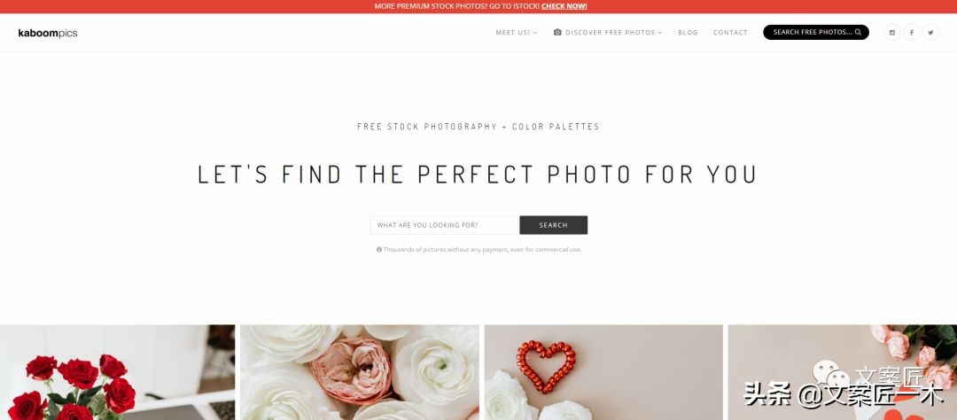Open the Kaboompics Instagram icon

892,33
